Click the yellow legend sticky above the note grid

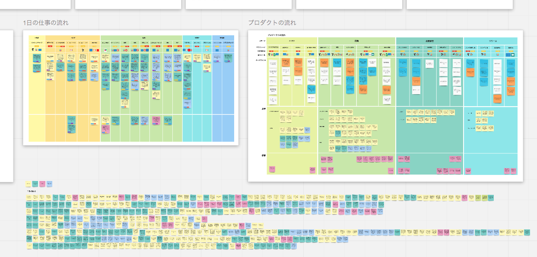pos(29,184)
